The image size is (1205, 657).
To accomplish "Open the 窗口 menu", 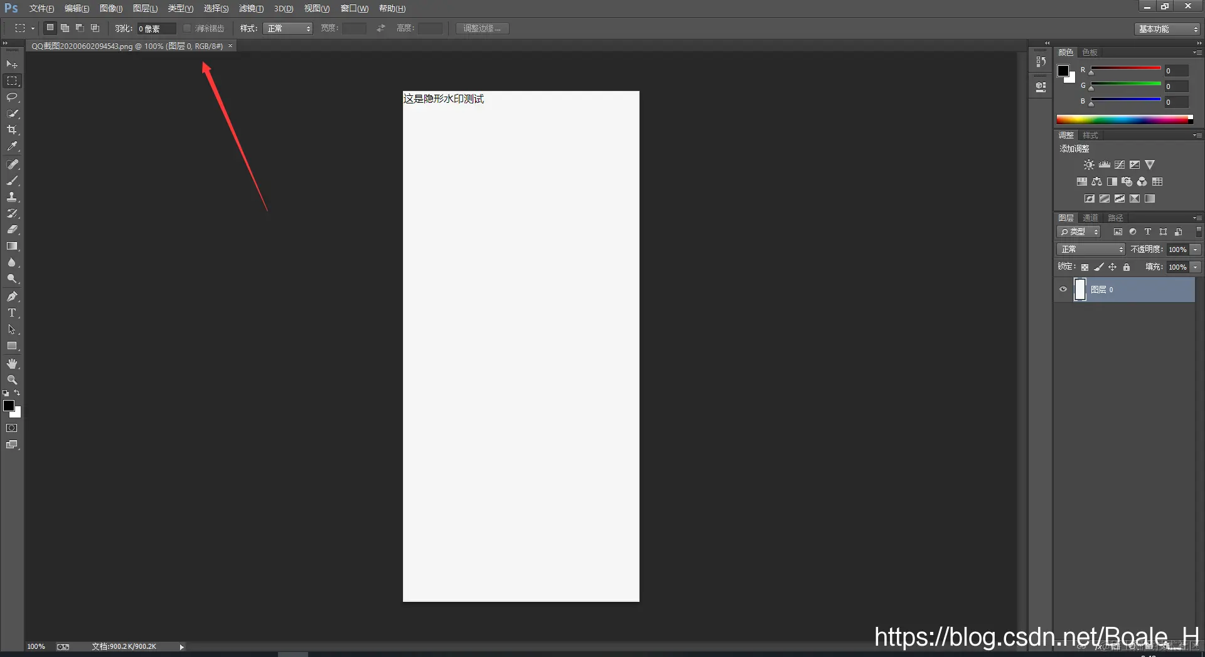I will (x=355, y=9).
